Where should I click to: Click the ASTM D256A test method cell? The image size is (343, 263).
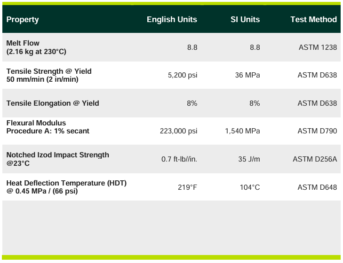click(x=315, y=159)
